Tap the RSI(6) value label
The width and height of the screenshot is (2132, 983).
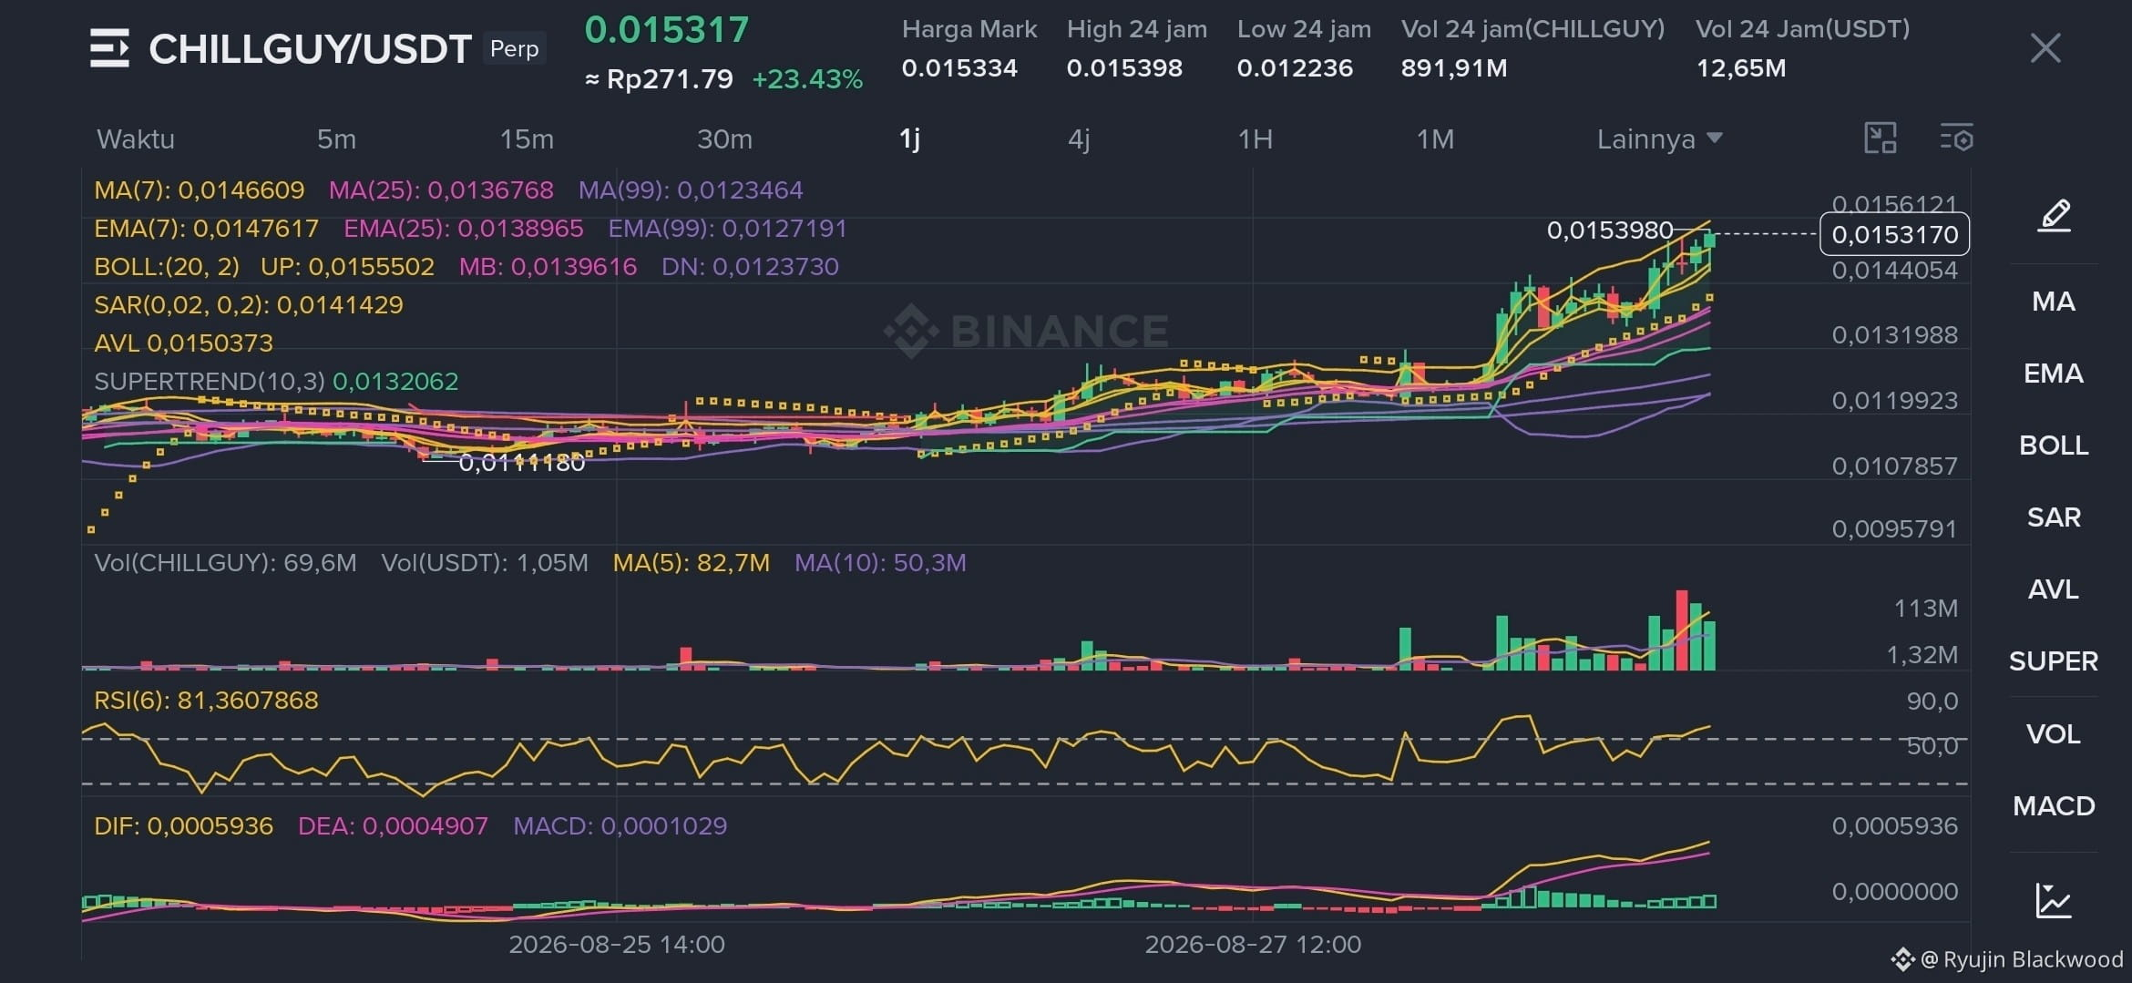[206, 701]
